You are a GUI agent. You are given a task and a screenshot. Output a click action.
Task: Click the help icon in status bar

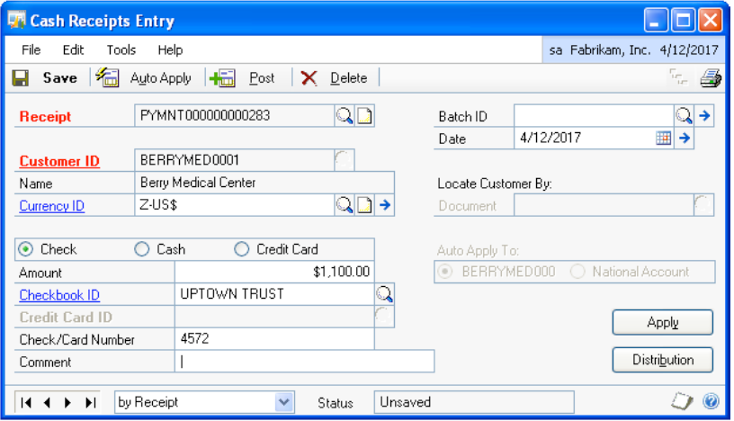tap(710, 402)
